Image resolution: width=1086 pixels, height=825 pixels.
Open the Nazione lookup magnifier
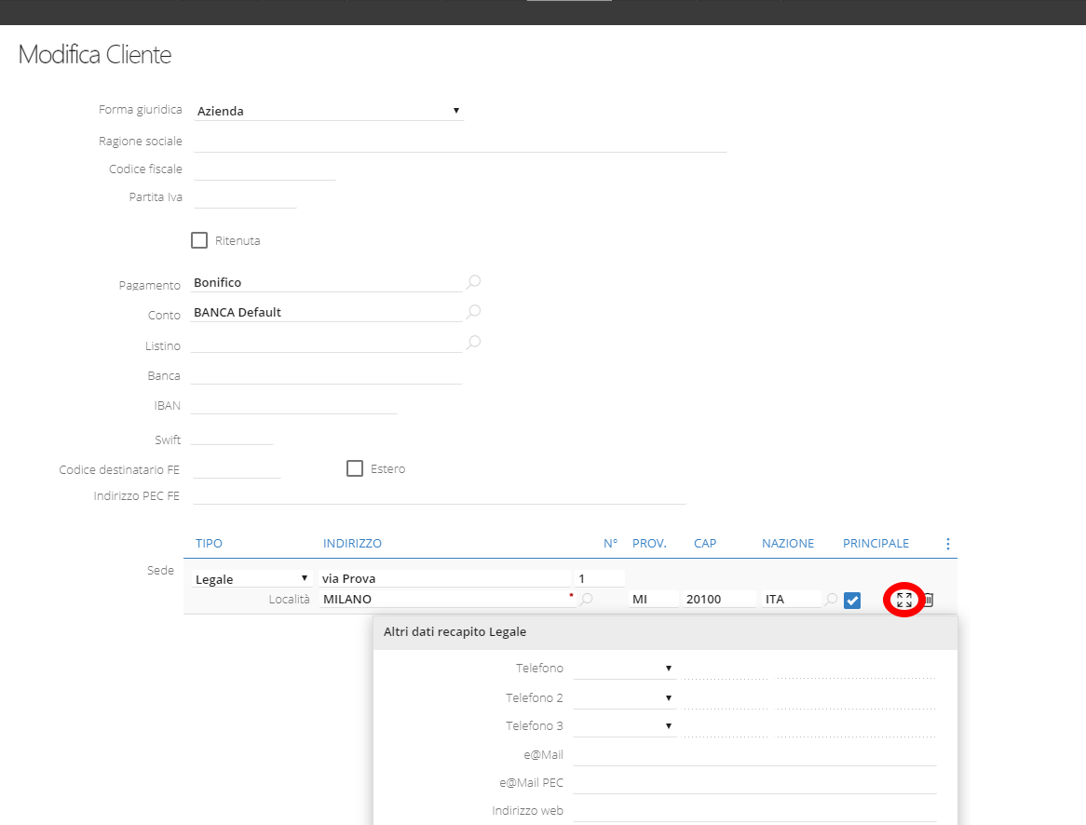coord(830,601)
